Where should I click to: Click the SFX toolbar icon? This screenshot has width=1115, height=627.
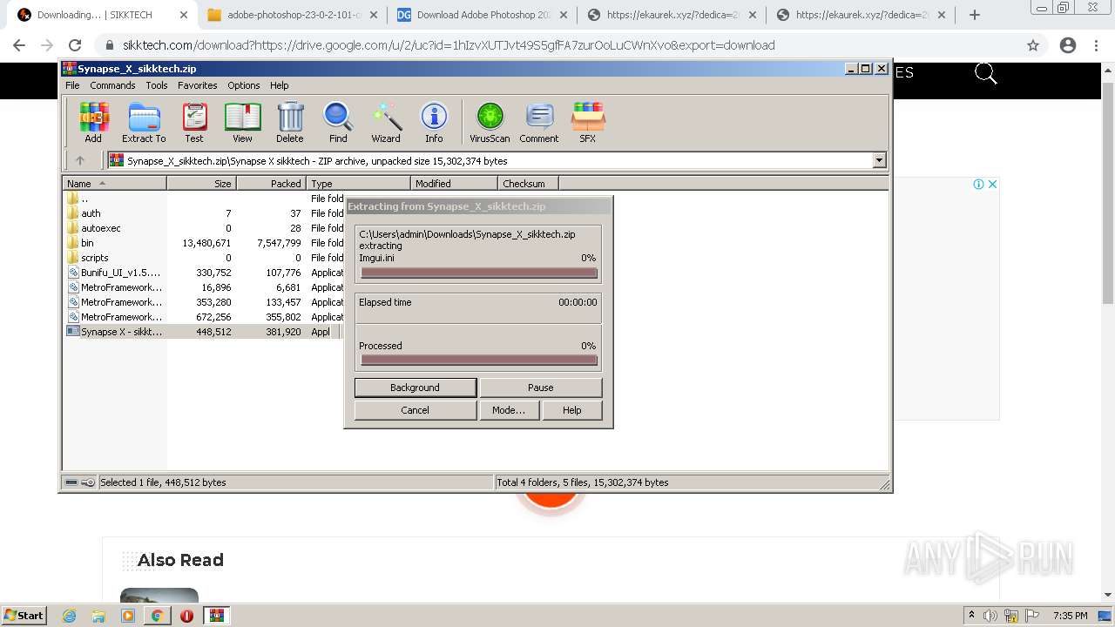588,122
